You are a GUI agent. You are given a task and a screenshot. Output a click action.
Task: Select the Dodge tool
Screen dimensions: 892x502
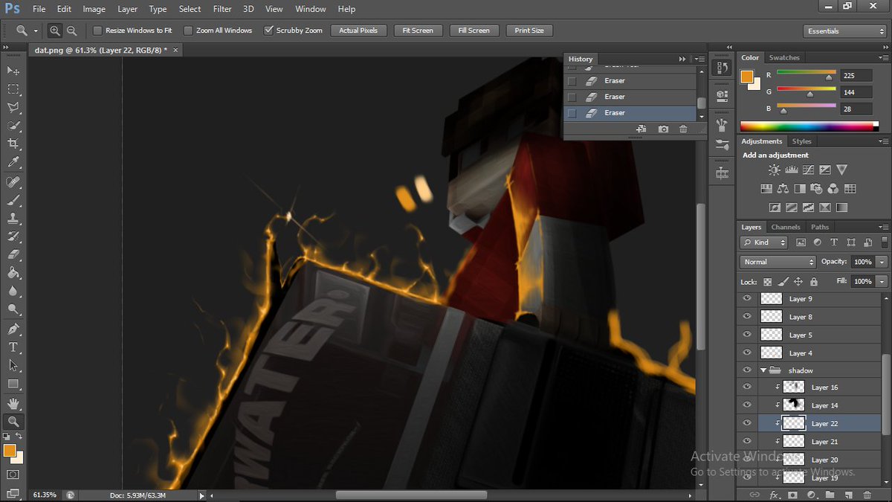coord(13,309)
